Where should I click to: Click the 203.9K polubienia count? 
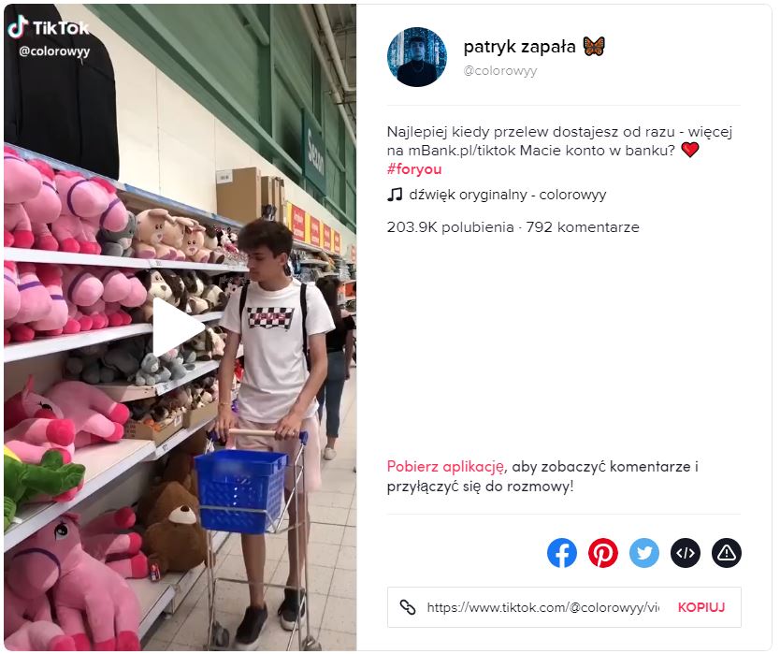coord(450,227)
